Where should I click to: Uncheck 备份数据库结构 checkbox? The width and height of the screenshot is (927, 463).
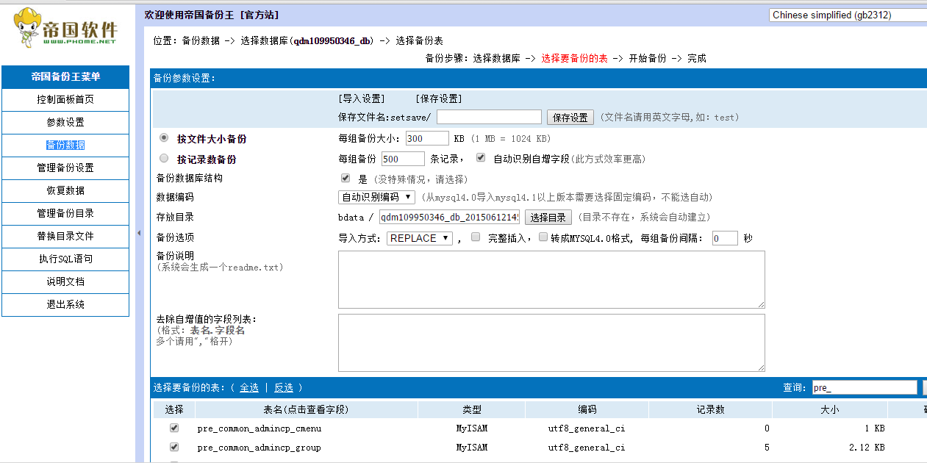346,179
